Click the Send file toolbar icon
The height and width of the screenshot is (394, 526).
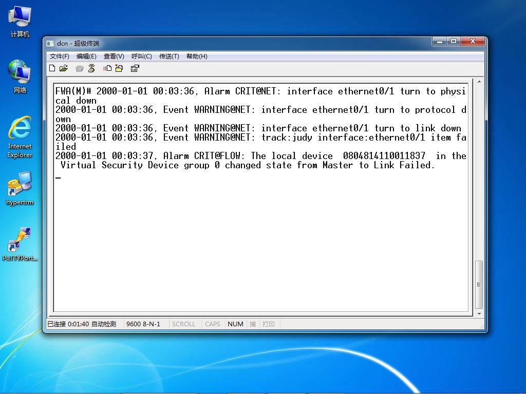coord(107,68)
